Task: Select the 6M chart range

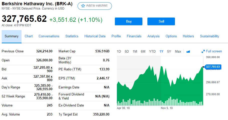Action: [x=143, y=51]
